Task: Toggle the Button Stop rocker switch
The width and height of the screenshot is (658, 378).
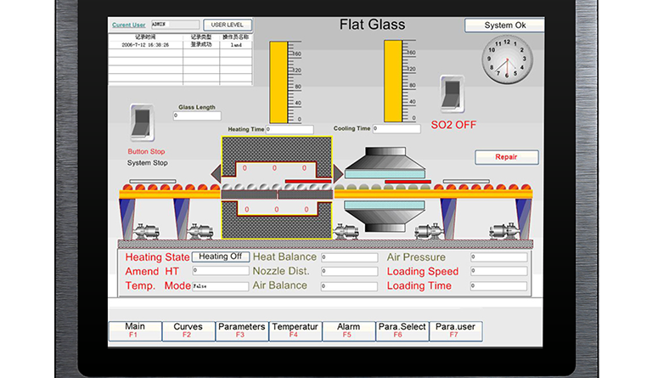Action: (x=139, y=123)
